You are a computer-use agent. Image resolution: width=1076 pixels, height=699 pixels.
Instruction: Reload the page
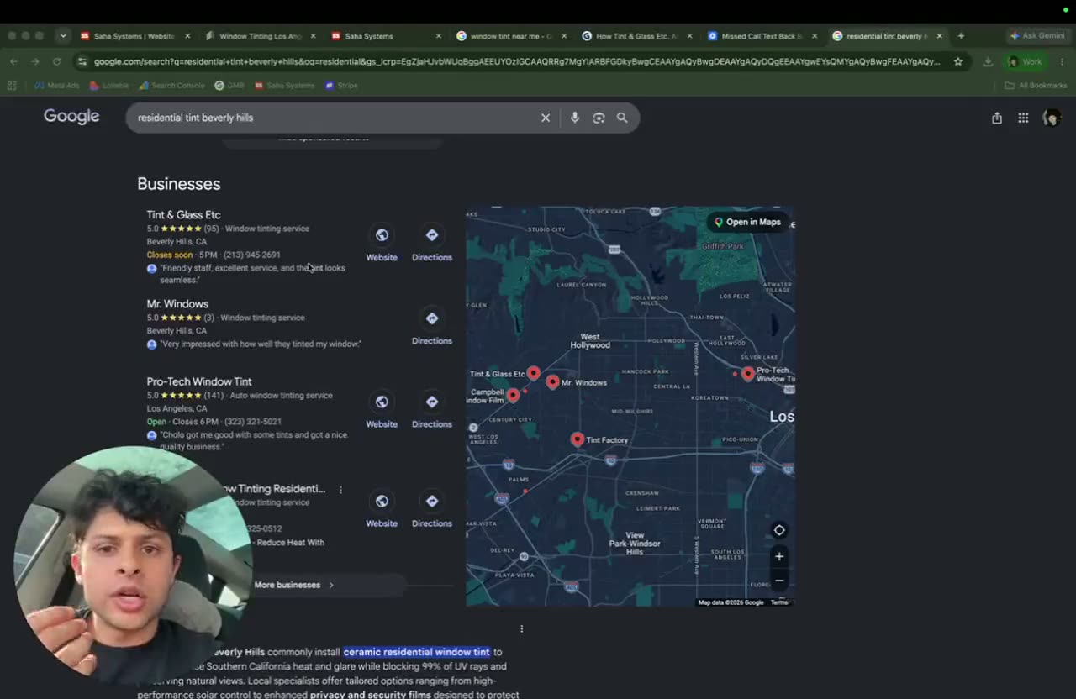[56, 61]
